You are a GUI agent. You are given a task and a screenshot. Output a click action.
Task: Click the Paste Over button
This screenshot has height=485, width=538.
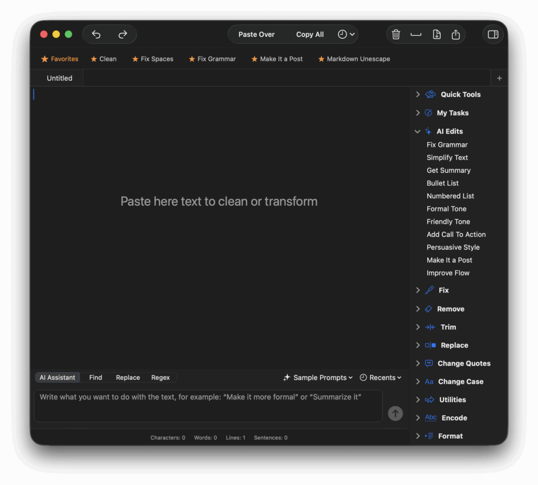pyautogui.click(x=256, y=35)
